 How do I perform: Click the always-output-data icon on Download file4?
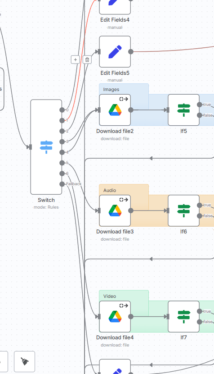(x=124, y=306)
